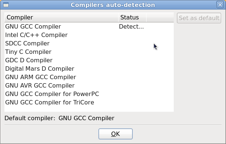Click the empty third column header
This screenshot has height=144, width=226.
(x=160, y=17)
